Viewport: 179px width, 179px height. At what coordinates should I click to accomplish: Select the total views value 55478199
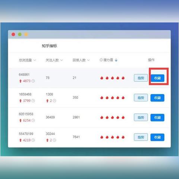click(x=26, y=134)
